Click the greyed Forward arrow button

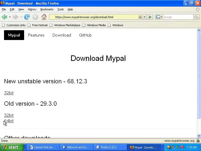[x=16, y=17]
